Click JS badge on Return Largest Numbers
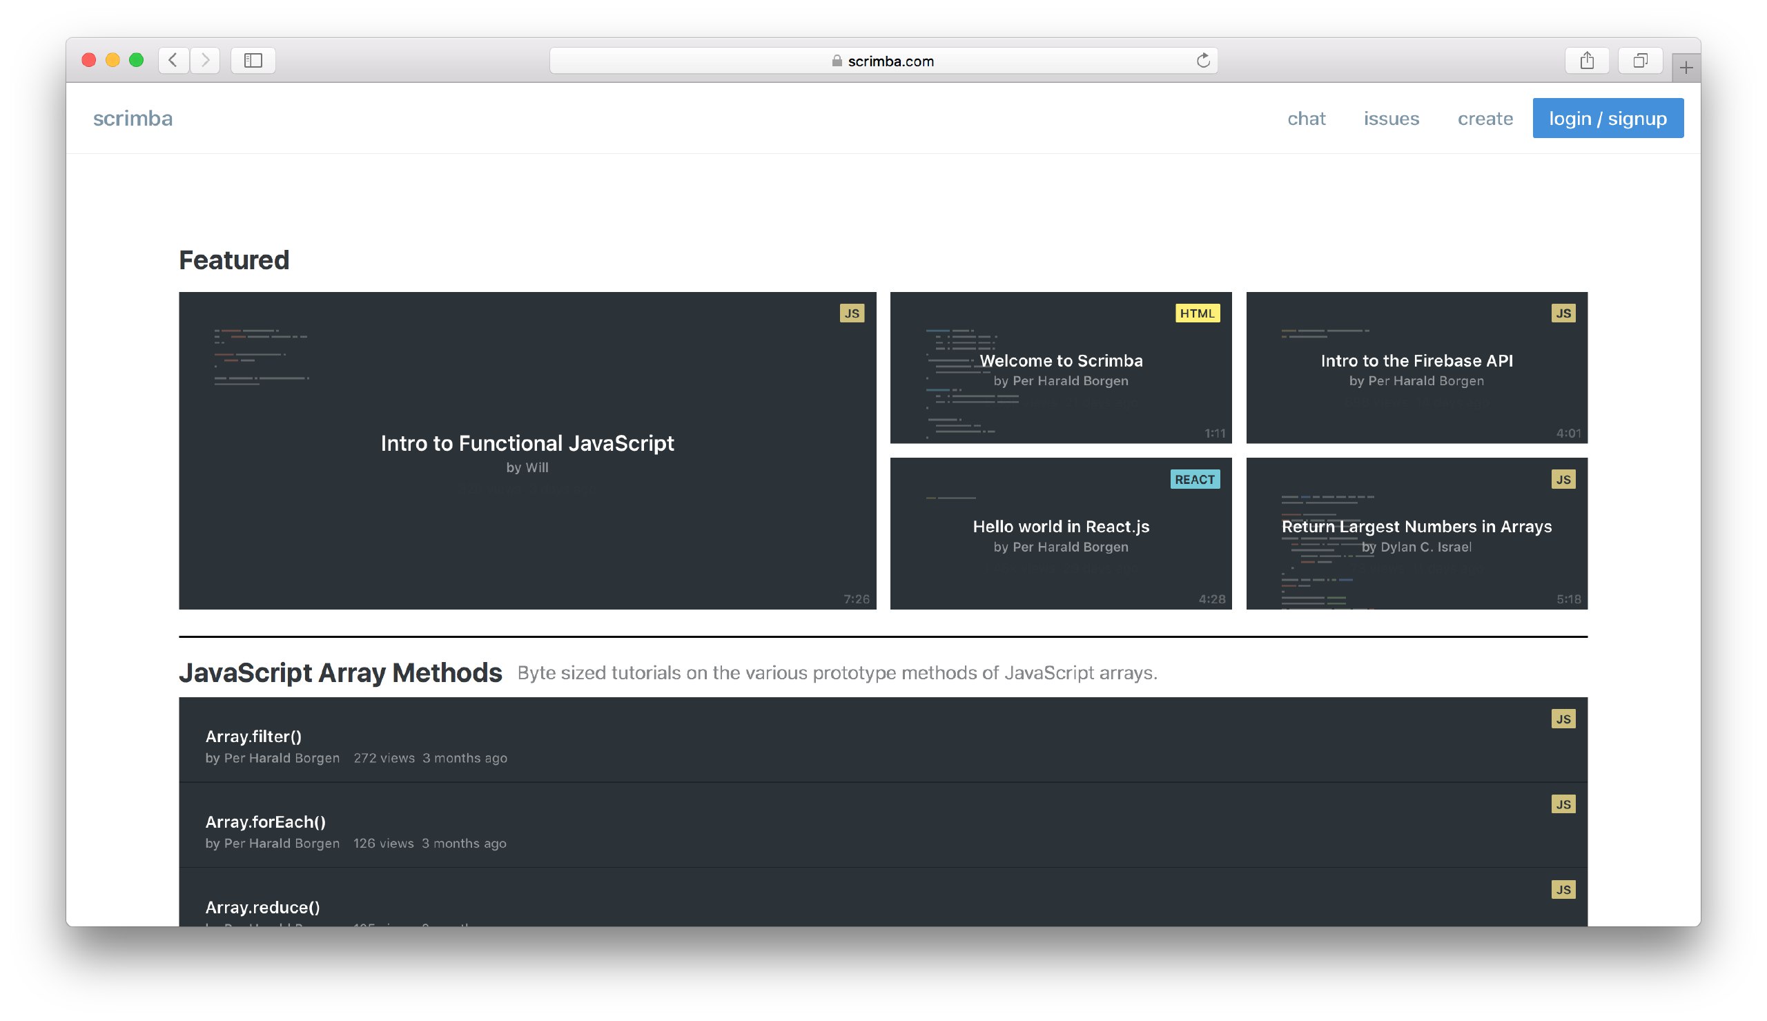1767x1021 pixels. (1563, 479)
